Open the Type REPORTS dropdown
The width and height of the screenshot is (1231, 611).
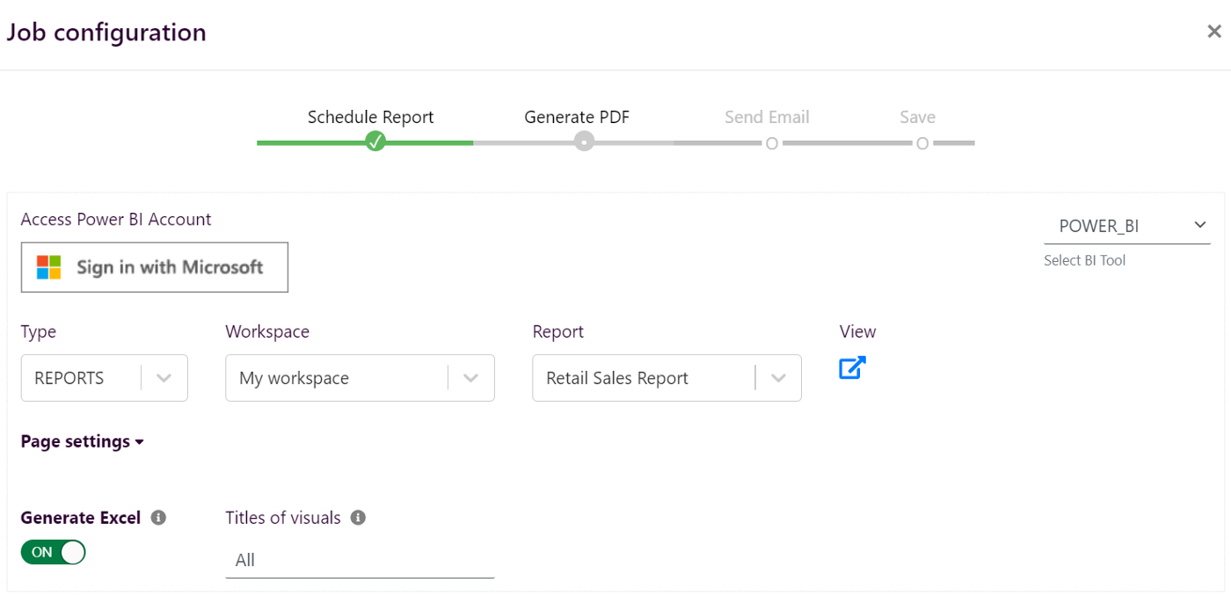tap(105, 378)
